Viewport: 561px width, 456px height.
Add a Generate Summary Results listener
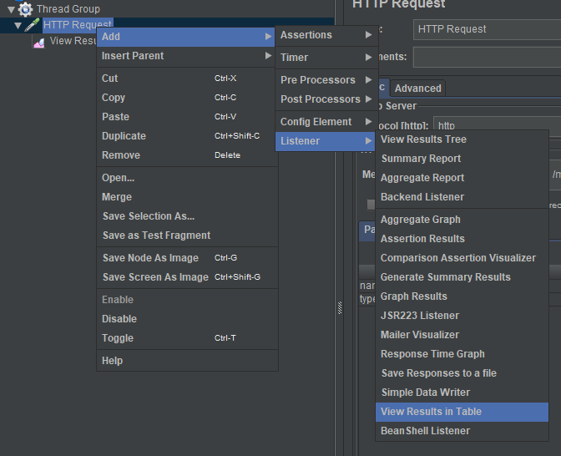pos(462,277)
